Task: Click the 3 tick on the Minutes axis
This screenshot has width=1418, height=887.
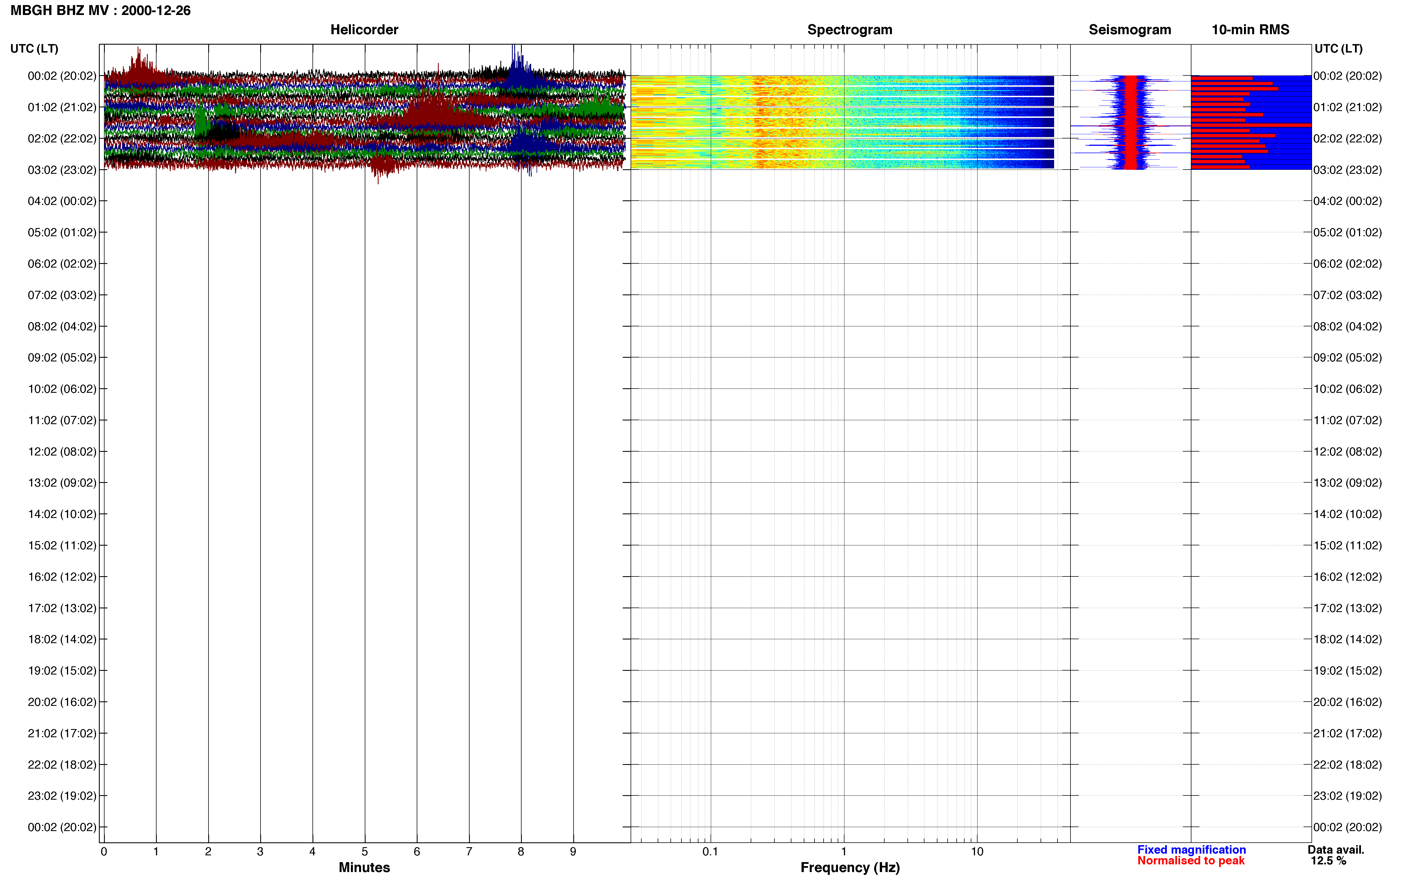Action: [x=260, y=851]
